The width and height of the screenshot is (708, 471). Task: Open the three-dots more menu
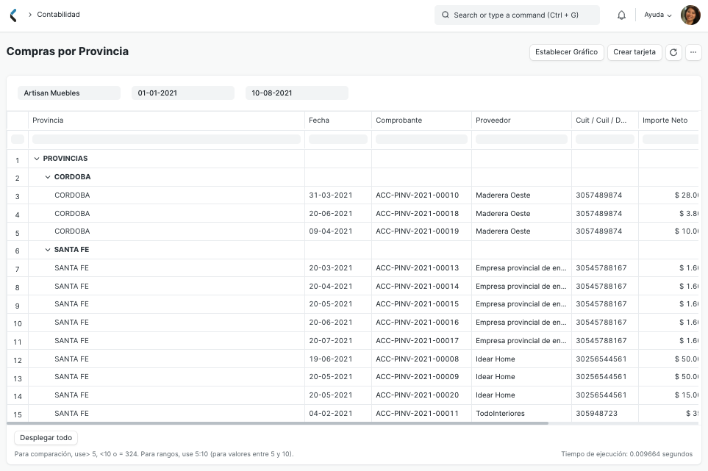coord(693,52)
